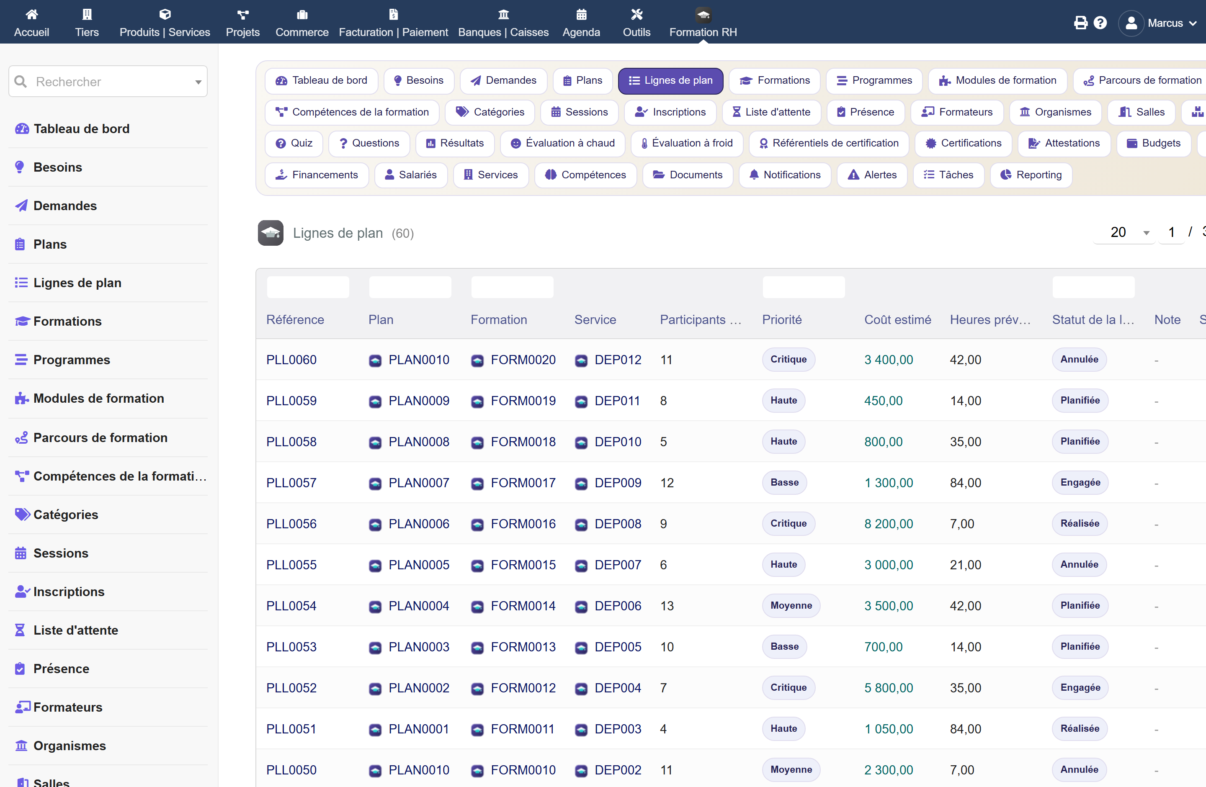1206x787 pixels.
Task: Open the Évaluation à chaud tab
Action: pyautogui.click(x=562, y=143)
